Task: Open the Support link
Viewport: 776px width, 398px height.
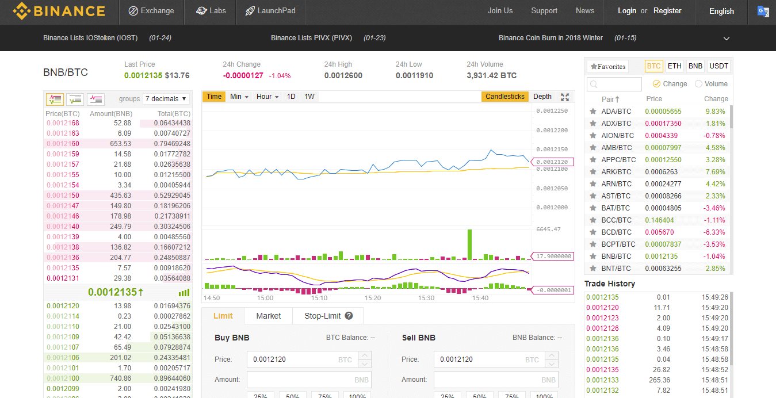Action: click(x=544, y=11)
